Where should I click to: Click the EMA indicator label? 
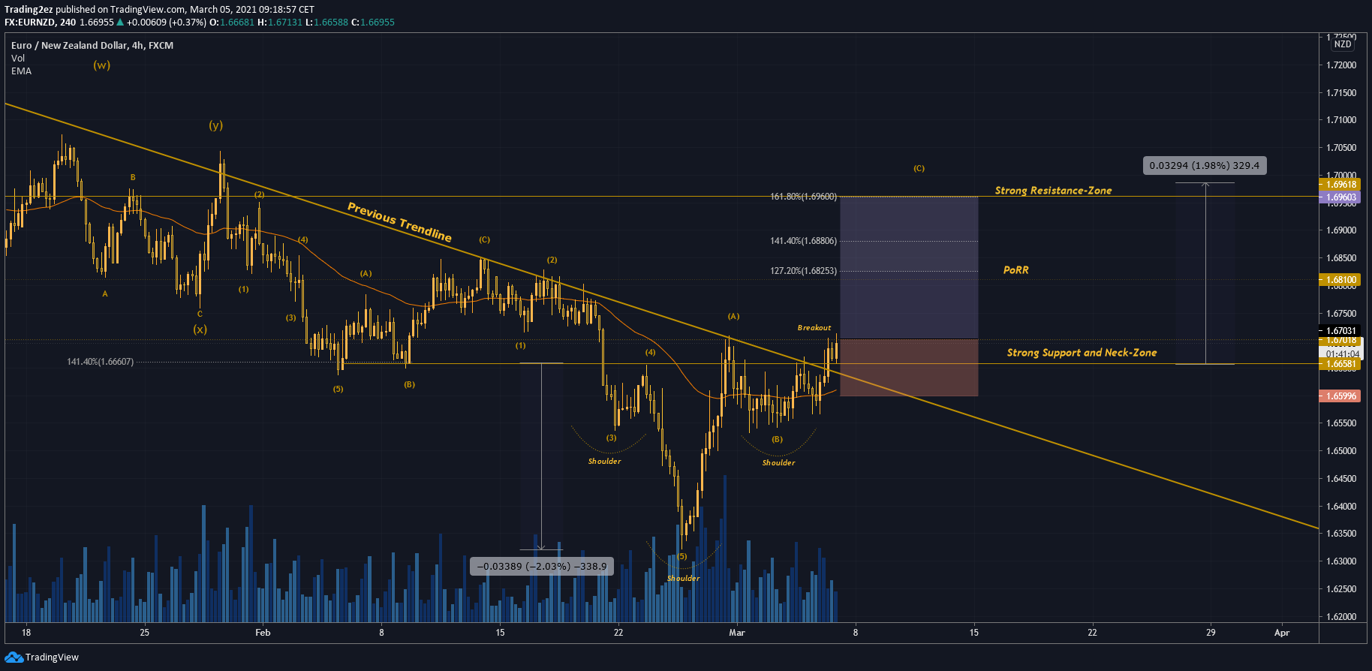point(21,71)
